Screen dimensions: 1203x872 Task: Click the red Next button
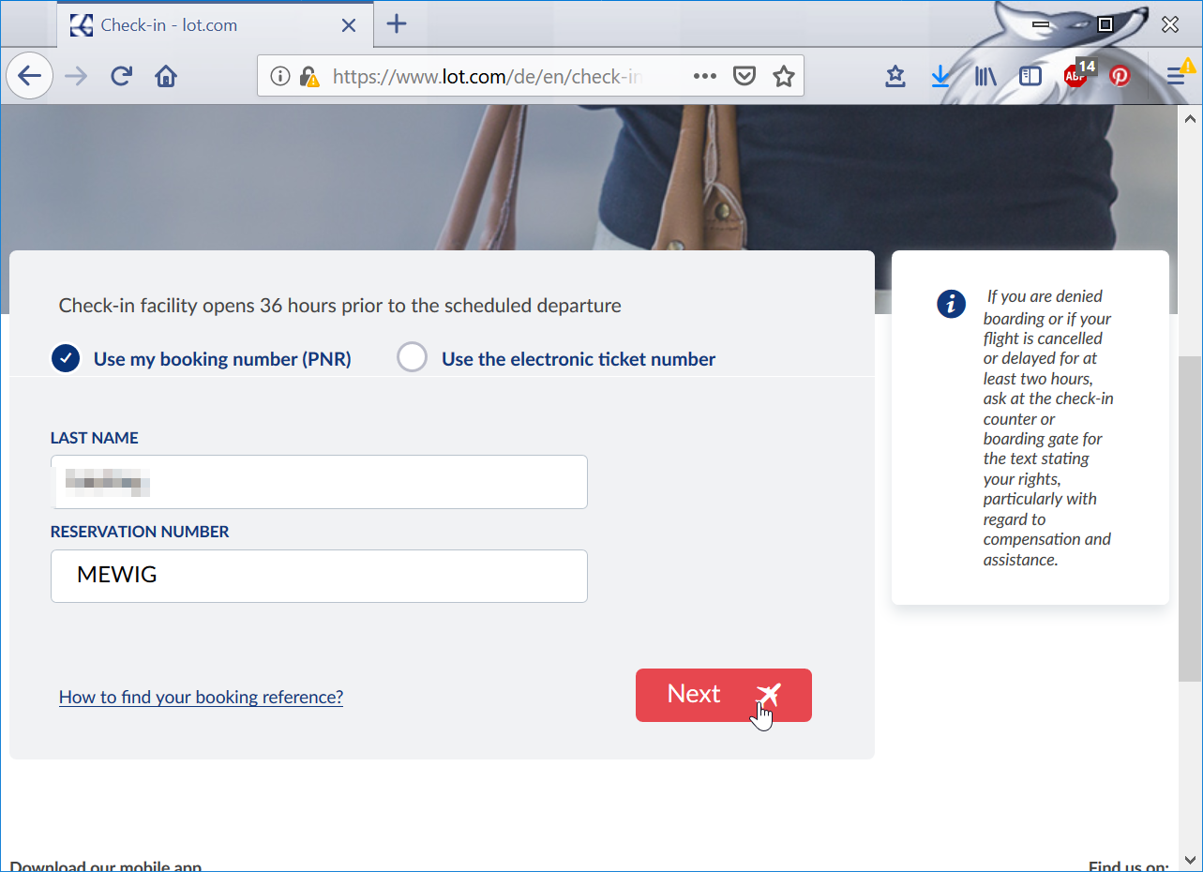point(723,695)
